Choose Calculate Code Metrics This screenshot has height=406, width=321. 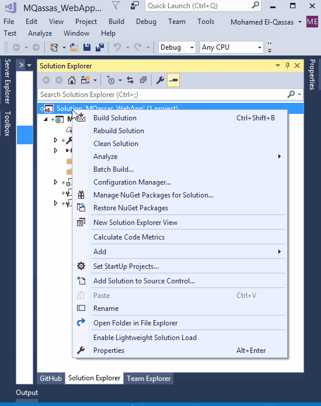180,237
